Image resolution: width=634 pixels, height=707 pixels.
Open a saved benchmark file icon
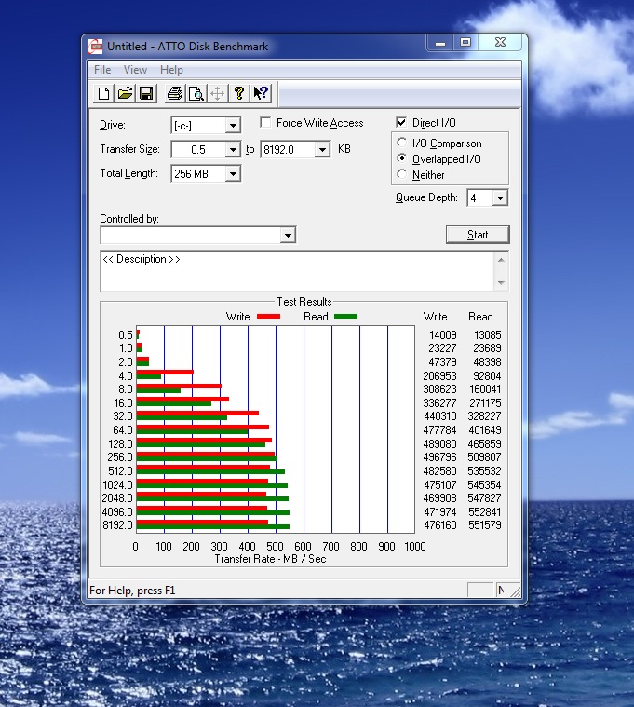click(125, 94)
